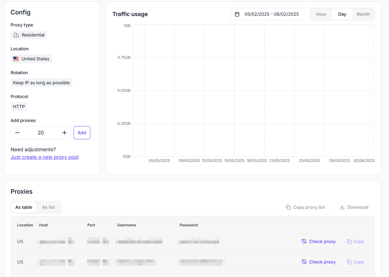Click the Copy icon in first proxy row
389x277 pixels.
pyautogui.click(x=349, y=241)
